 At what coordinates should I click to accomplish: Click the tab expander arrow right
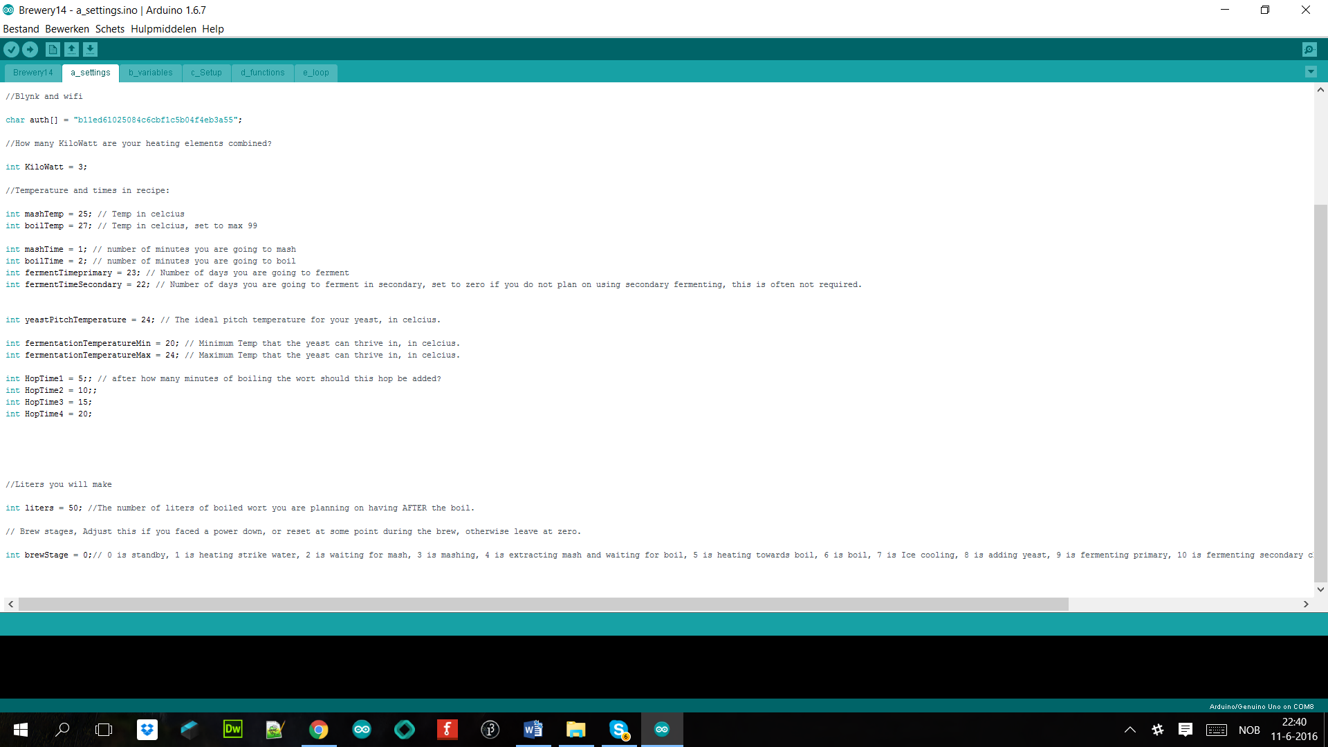[1311, 72]
